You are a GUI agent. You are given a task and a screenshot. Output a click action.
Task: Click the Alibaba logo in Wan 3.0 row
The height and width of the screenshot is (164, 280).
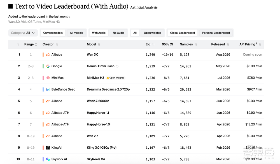tap(48, 54)
